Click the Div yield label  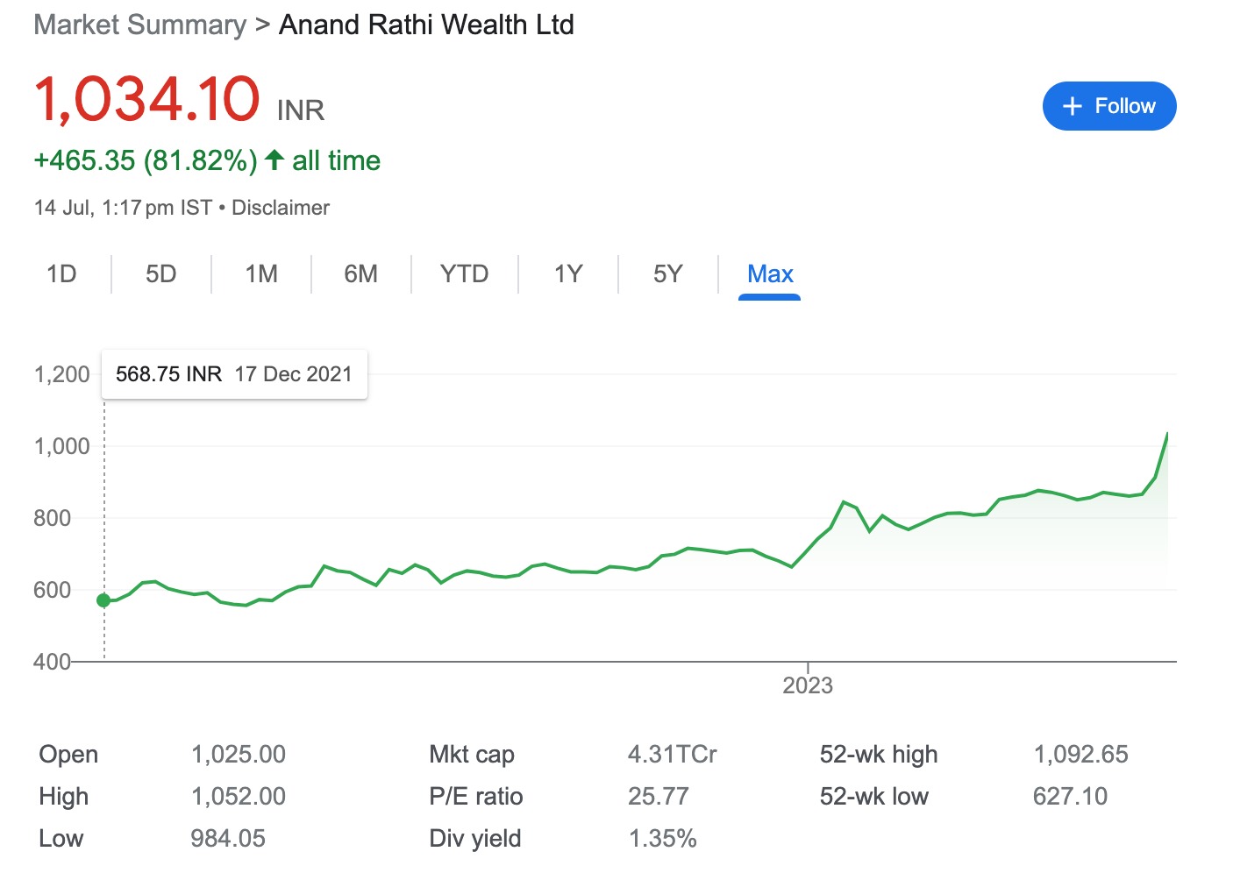point(475,839)
